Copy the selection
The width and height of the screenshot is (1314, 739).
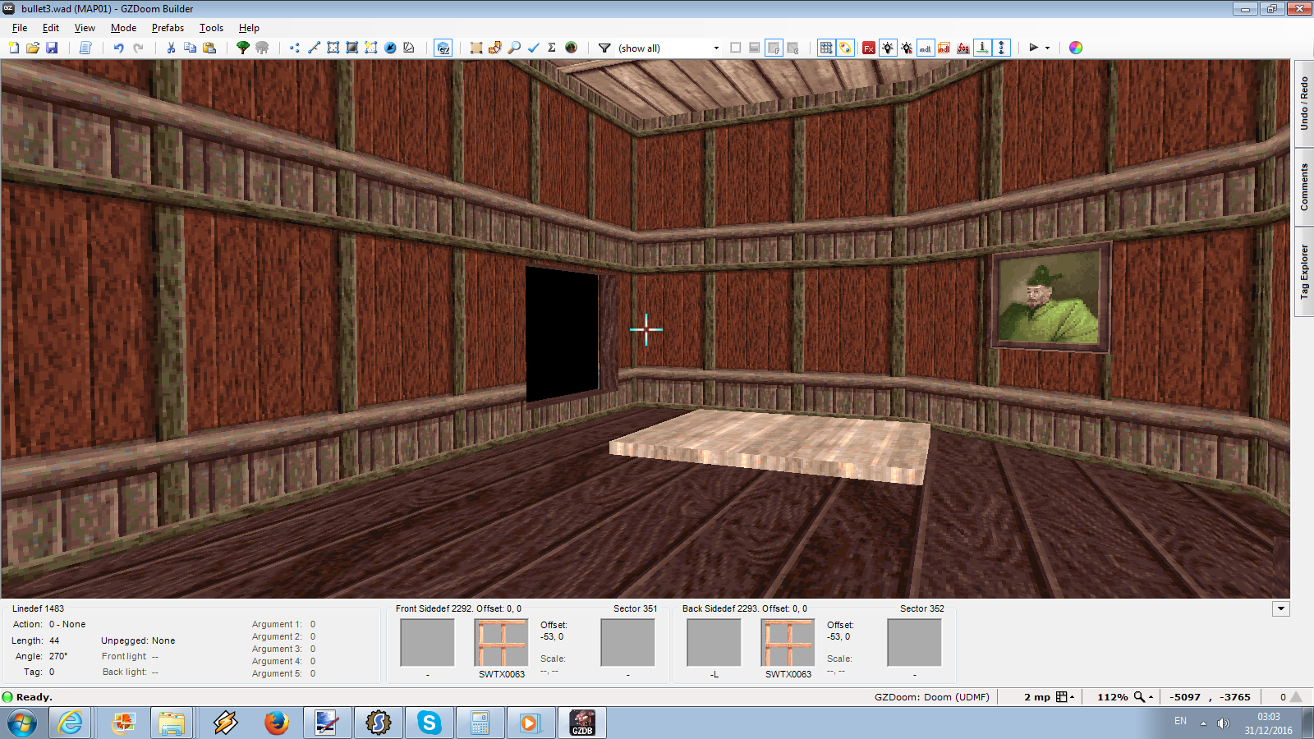pyautogui.click(x=190, y=48)
